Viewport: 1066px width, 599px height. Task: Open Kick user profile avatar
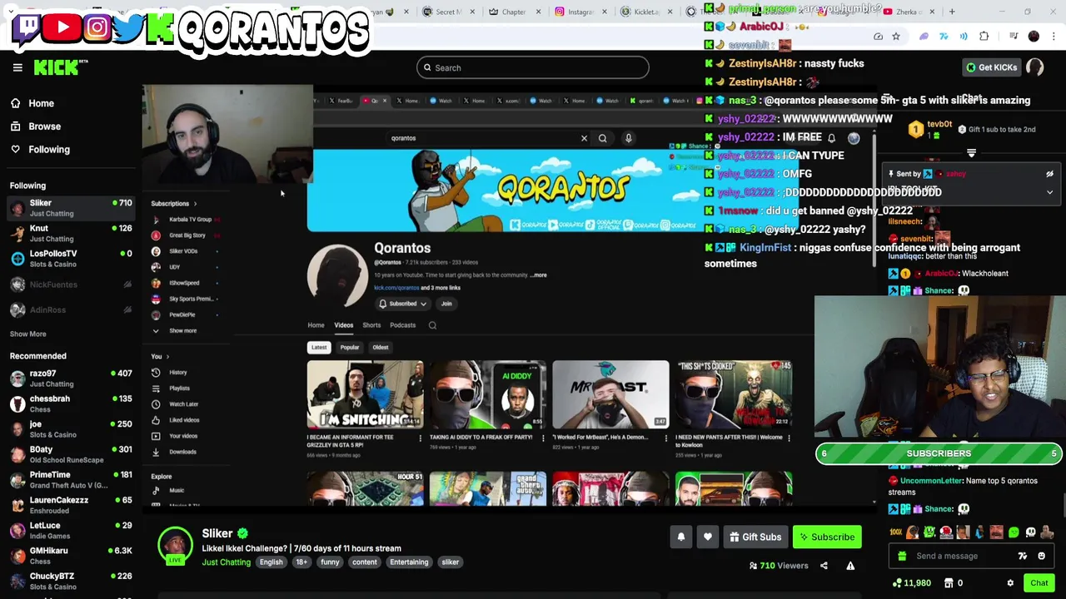point(1034,67)
